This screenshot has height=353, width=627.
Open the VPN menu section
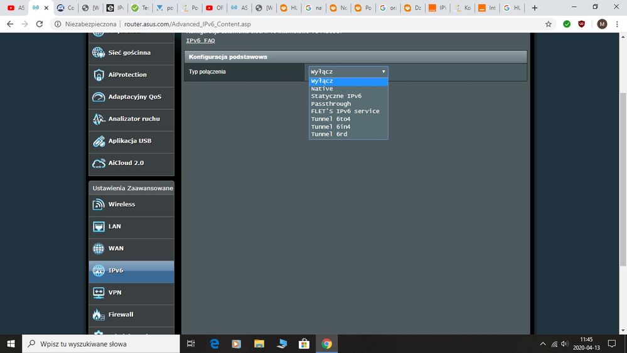[115, 293]
